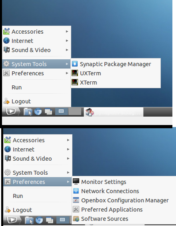This screenshot has width=176, height=226.
Task: Click the Monitor Settings display icon
Action: click(76, 182)
